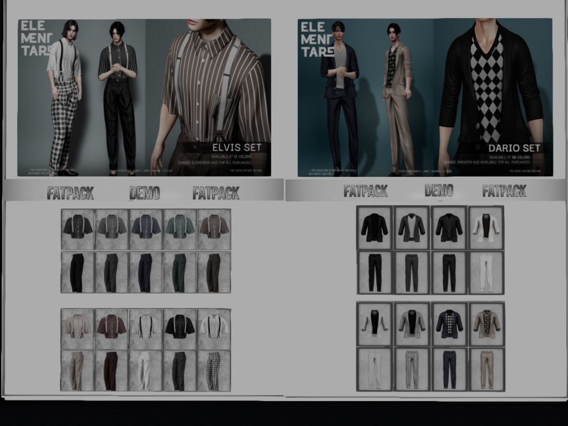Pick the teal green striped Elvis shirt

coord(180,229)
